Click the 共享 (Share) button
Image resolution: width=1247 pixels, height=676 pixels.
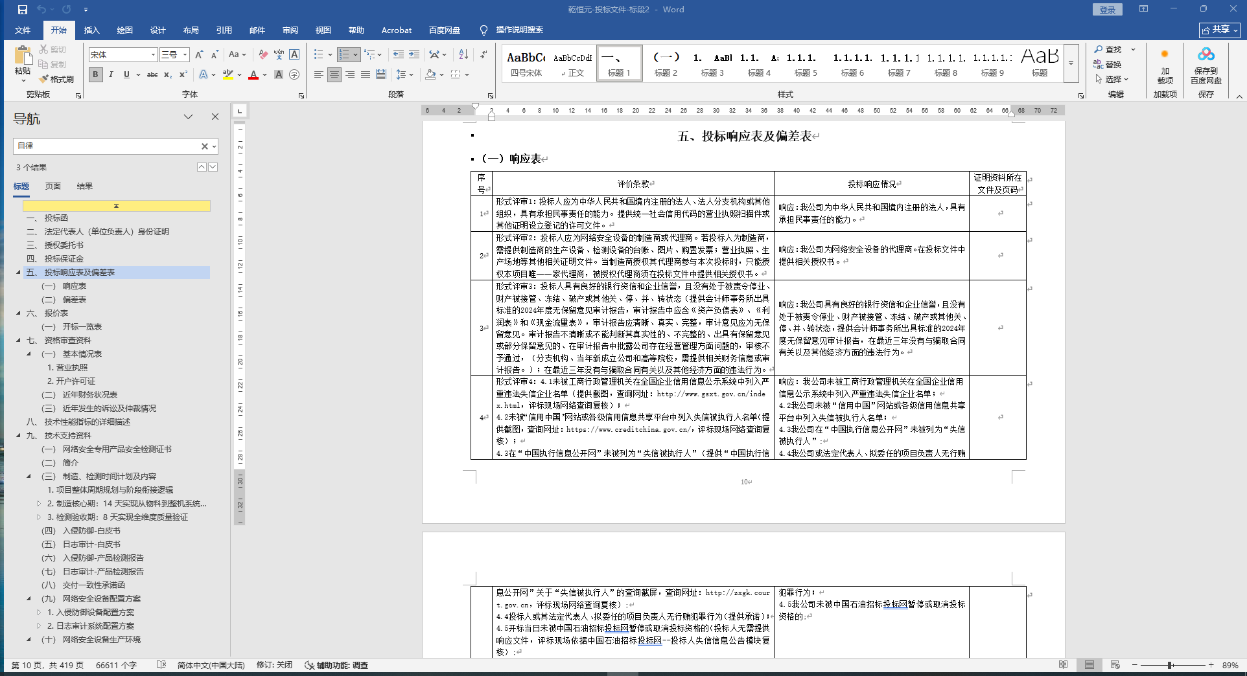point(1219,30)
